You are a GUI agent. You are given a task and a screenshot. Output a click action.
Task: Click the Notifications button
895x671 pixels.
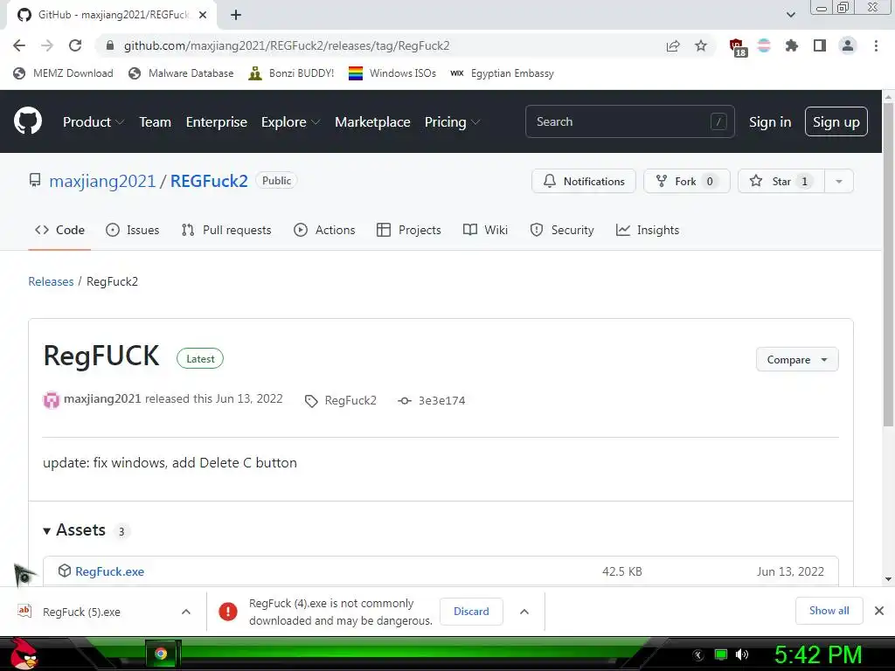(x=583, y=182)
